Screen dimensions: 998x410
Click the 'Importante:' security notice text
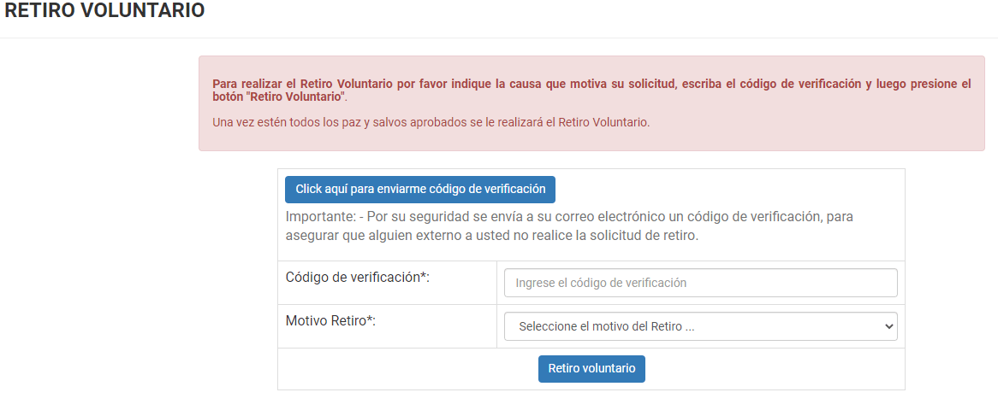(x=570, y=225)
